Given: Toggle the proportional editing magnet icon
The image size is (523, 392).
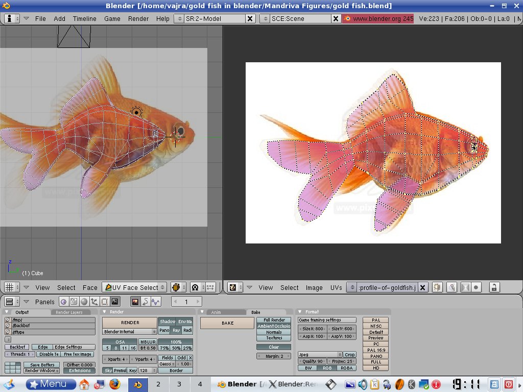Looking at the screenshot, I should click(x=195, y=287).
